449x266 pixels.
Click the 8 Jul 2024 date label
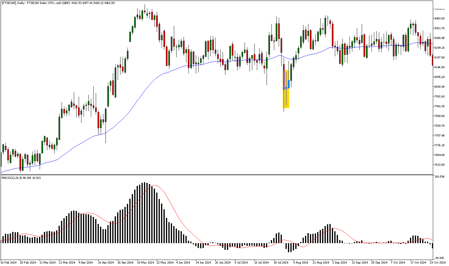241,262
